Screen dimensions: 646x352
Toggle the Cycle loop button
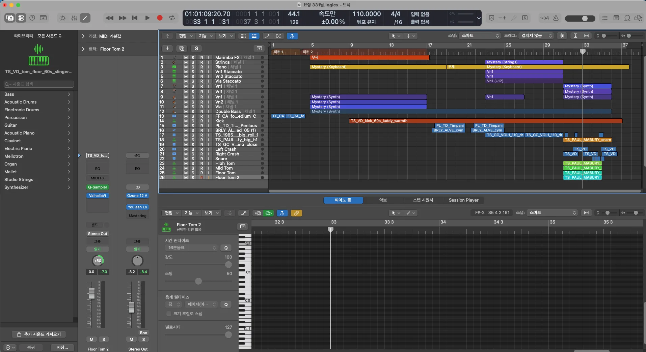pyautogui.click(x=172, y=18)
